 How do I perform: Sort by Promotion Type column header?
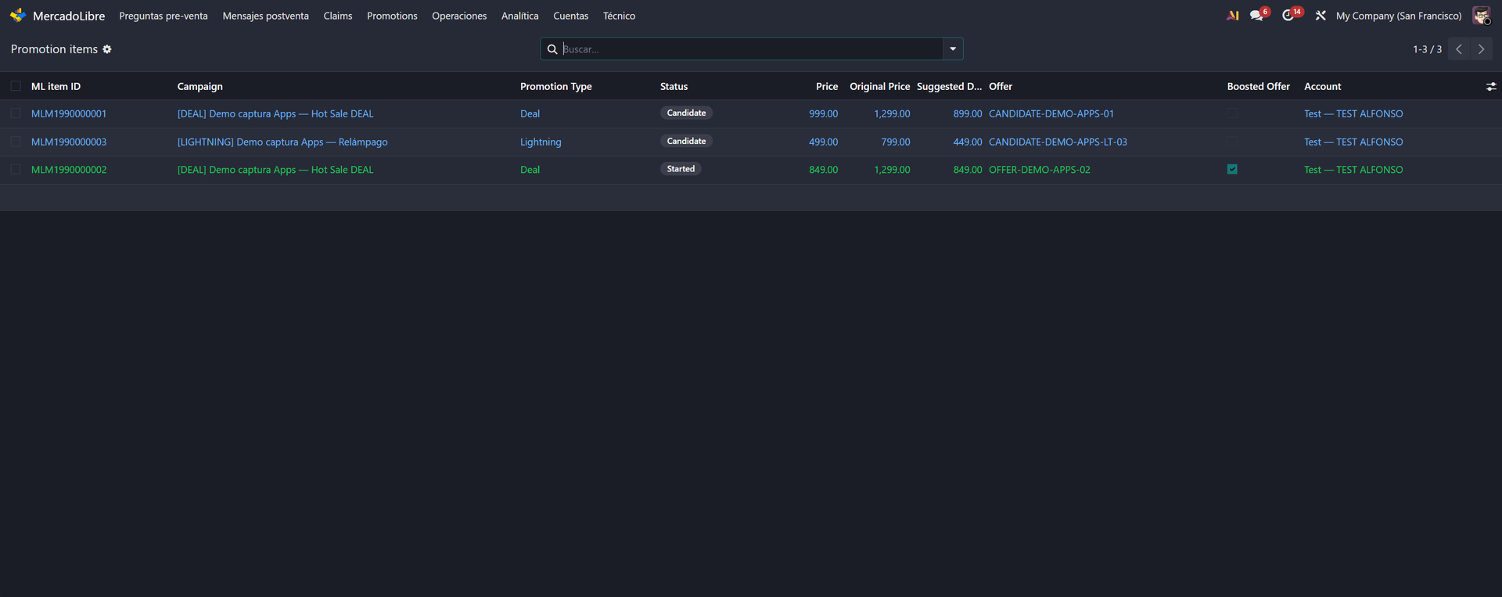(556, 87)
